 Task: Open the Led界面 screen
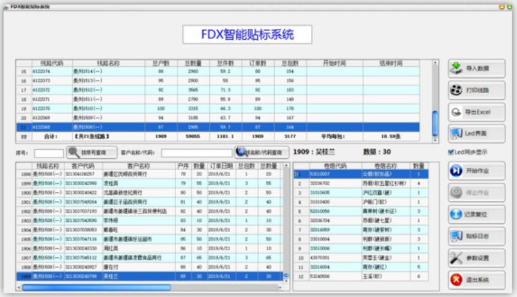point(477,133)
